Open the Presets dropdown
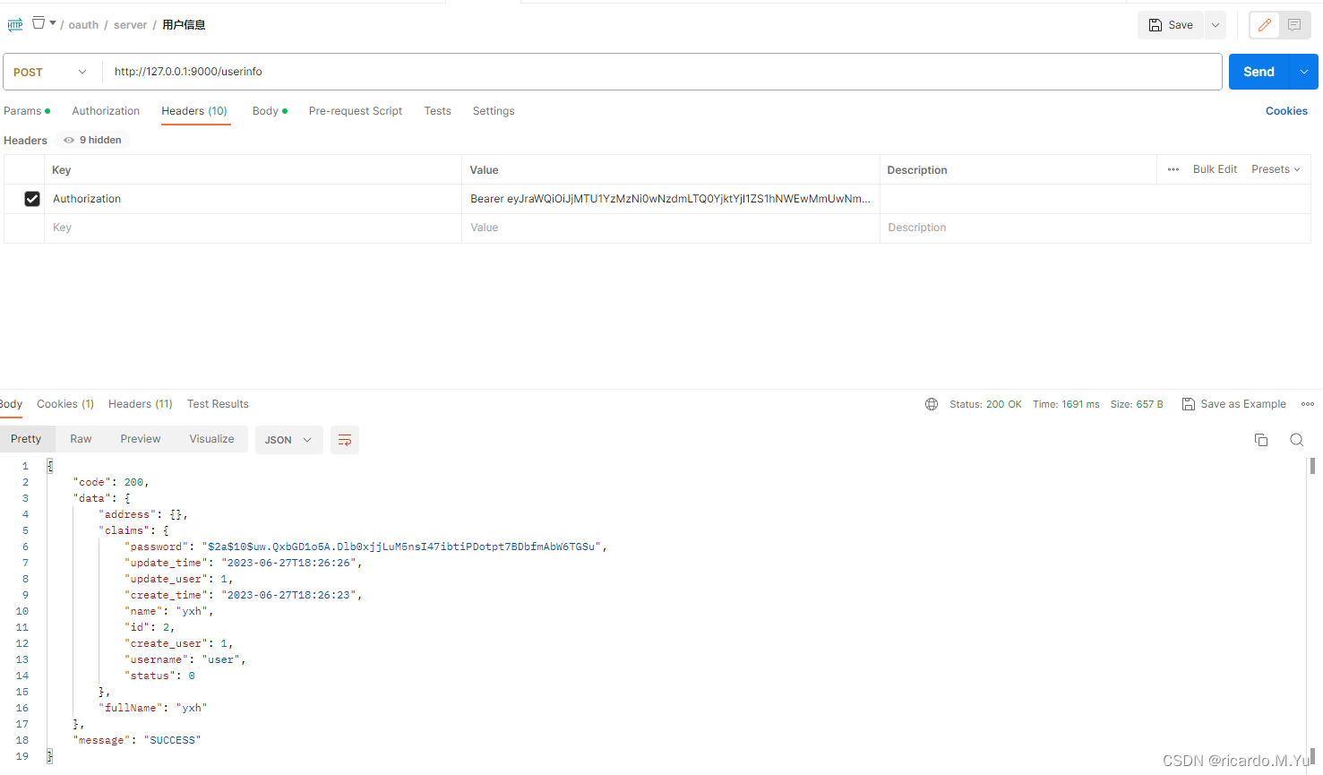This screenshot has height=775, width=1323. (1276, 169)
